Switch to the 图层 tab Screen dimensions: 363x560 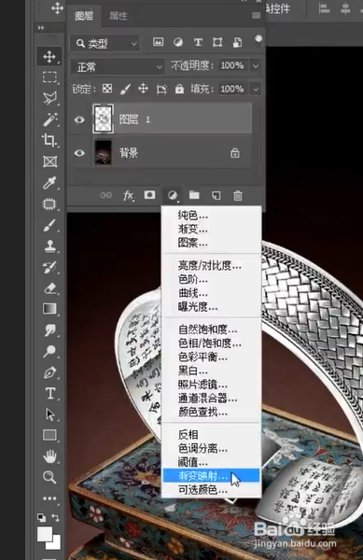(84, 16)
